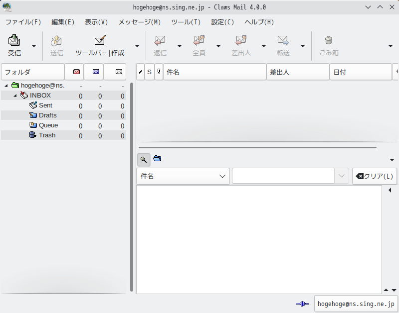This screenshot has height=313, width=399.
Task: Open the ヘルプ(H) menu
Action: (x=259, y=22)
